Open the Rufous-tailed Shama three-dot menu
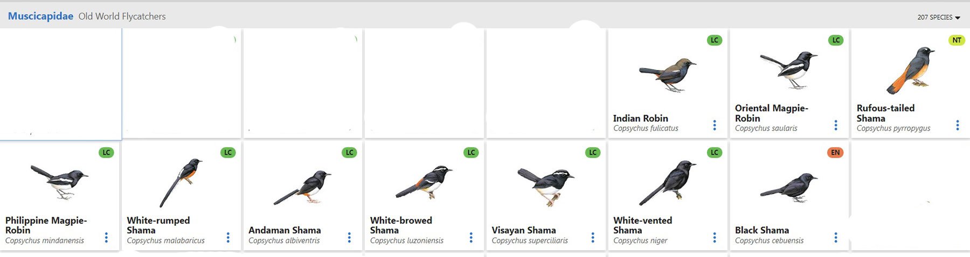Viewport: 970px width, 257px height. tap(958, 125)
